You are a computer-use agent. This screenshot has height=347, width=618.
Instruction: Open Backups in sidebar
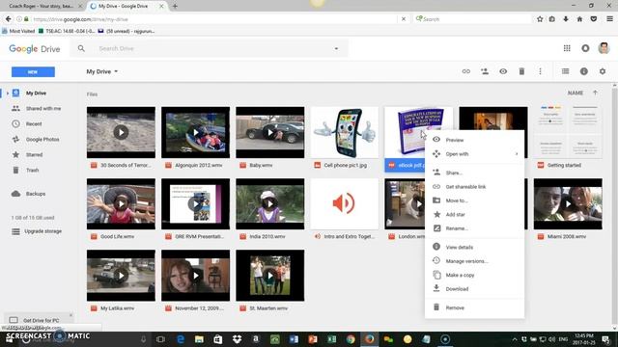36,194
